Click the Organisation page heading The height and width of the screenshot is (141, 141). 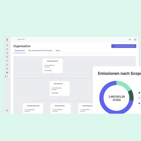[x=22, y=46]
